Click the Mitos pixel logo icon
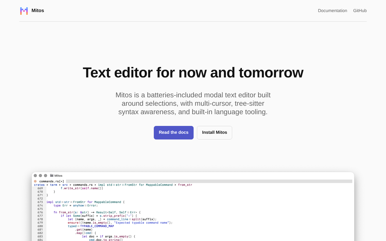 (24, 11)
